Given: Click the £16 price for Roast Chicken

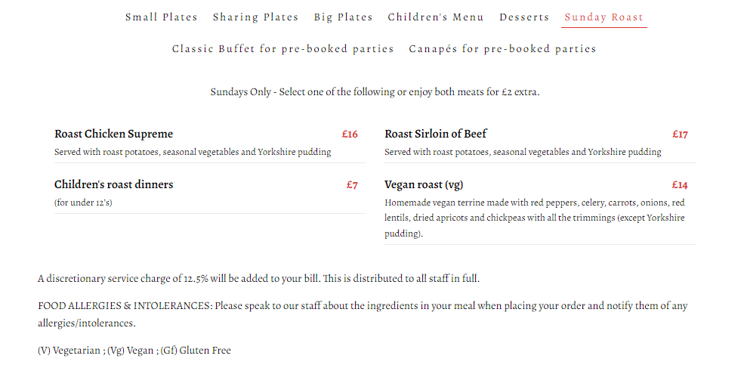Looking at the screenshot, I should pyautogui.click(x=350, y=134).
